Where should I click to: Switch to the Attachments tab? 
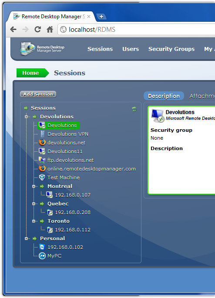point(202,96)
